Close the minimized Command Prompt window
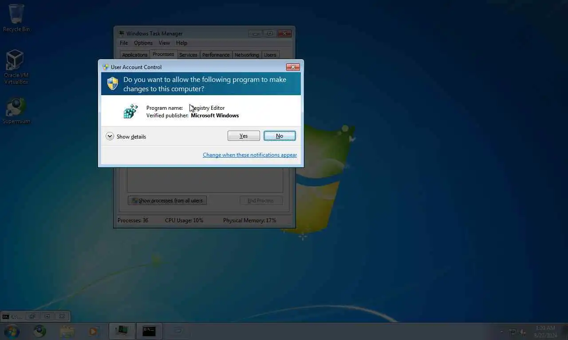The height and width of the screenshot is (340, 568). (62, 317)
